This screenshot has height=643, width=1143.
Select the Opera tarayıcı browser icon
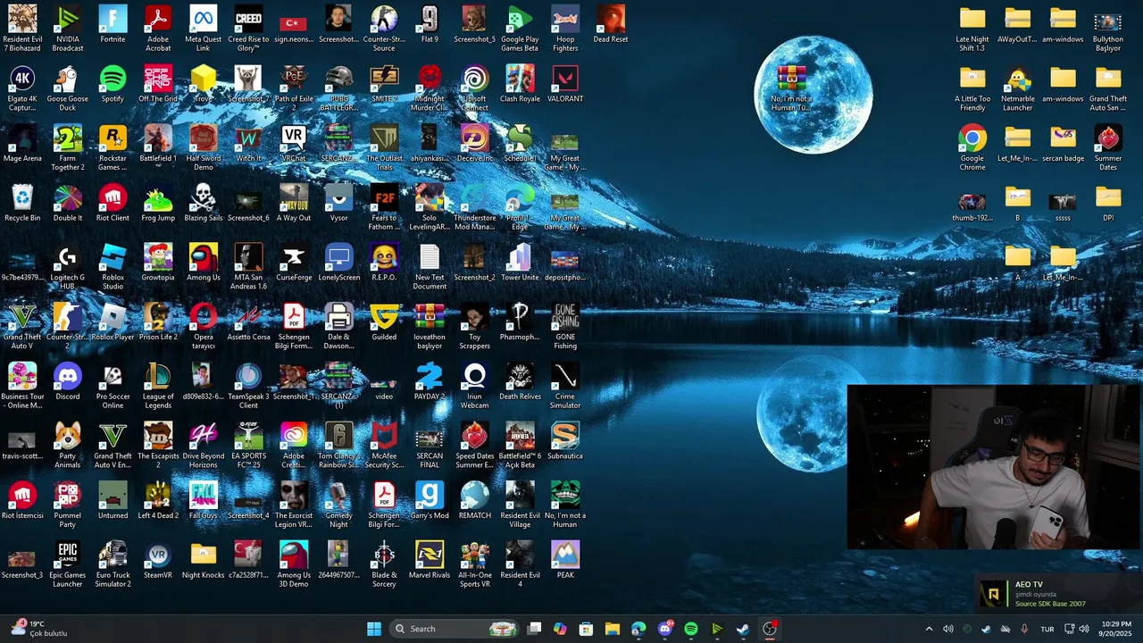click(x=204, y=327)
